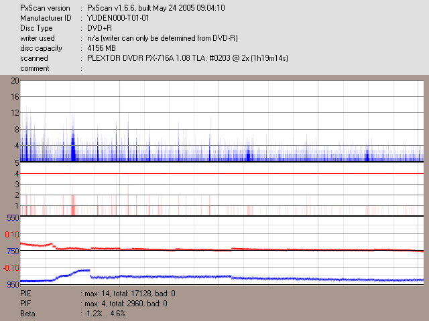This screenshot has width=429, height=321.
Task: Click the 'scanned' label
Action: coord(34,58)
